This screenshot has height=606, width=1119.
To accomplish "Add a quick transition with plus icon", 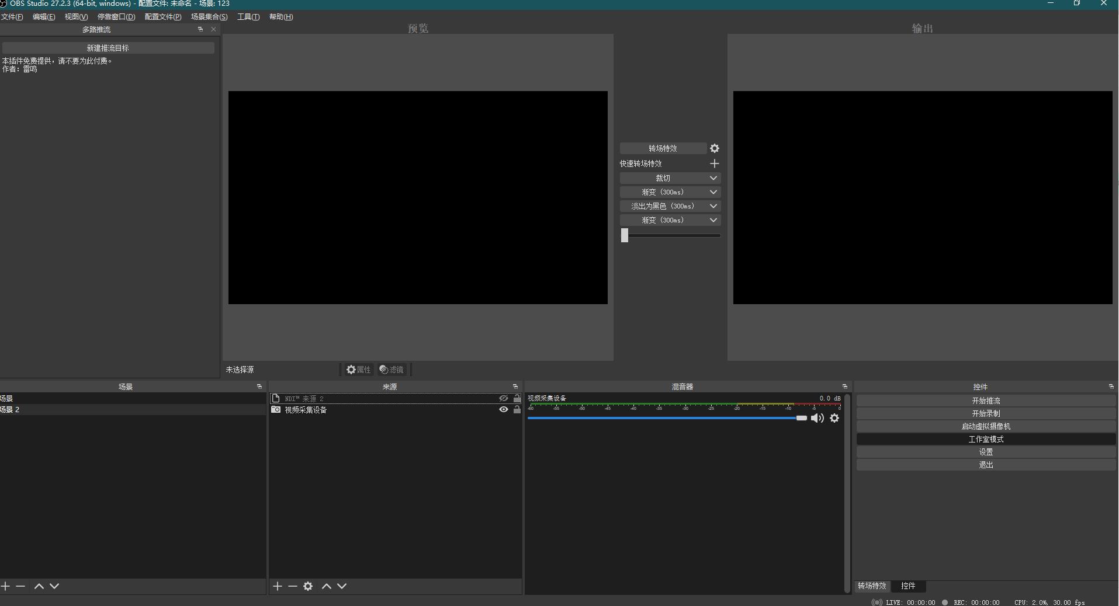I will pyautogui.click(x=714, y=163).
